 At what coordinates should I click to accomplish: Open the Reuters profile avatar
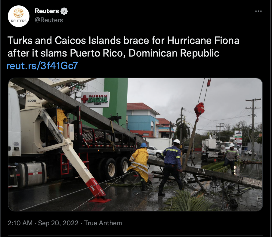[19, 16]
